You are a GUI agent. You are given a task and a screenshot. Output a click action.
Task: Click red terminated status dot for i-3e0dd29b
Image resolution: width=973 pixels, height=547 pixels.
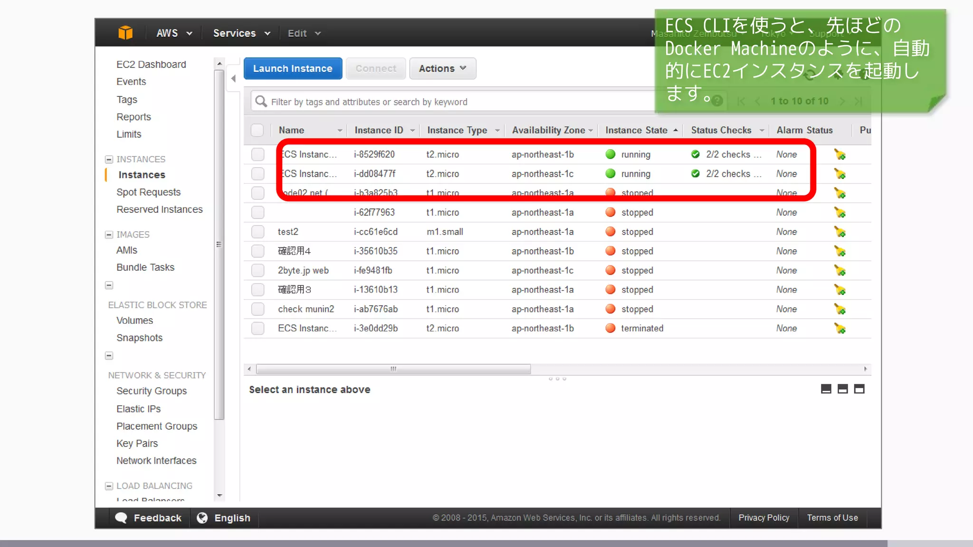pyautogui.click(x=611, y=328)
